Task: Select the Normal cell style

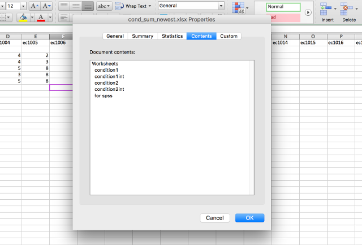Action: click(283, 7)
